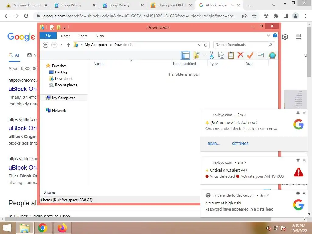Screen dimensions: 312x234
Task: Open the Chrome Extensions puzzle icon
Action: click(x=276, y=16)
